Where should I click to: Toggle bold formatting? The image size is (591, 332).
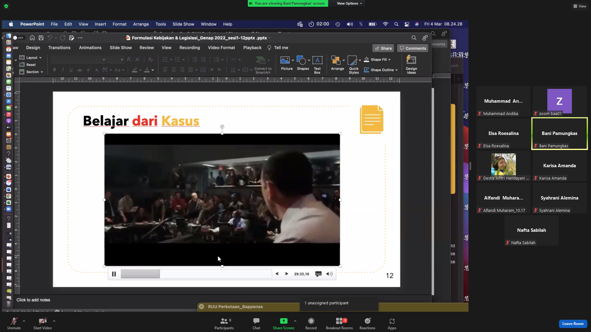[54, 70]
